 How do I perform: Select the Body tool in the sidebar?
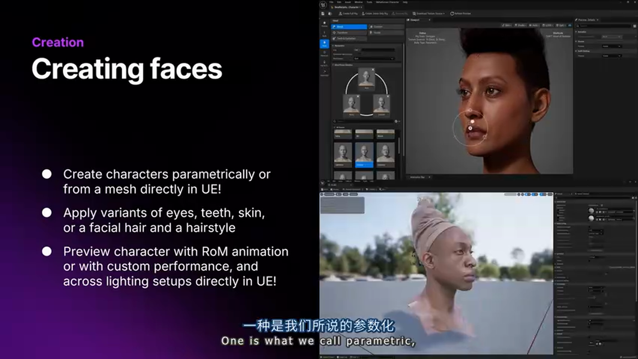pyautogui.click(x=324, y=34)
